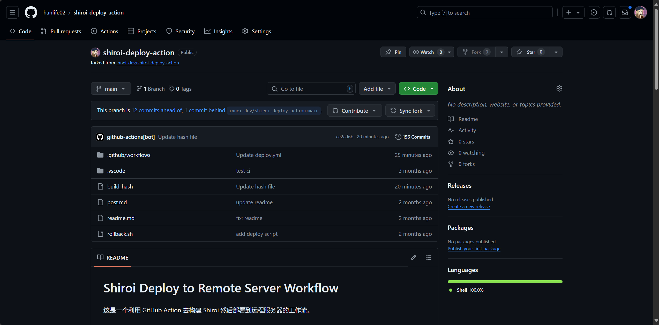Switch to the Actions tab
Viewport: 659px width, 325px height.
pos(104,31)
